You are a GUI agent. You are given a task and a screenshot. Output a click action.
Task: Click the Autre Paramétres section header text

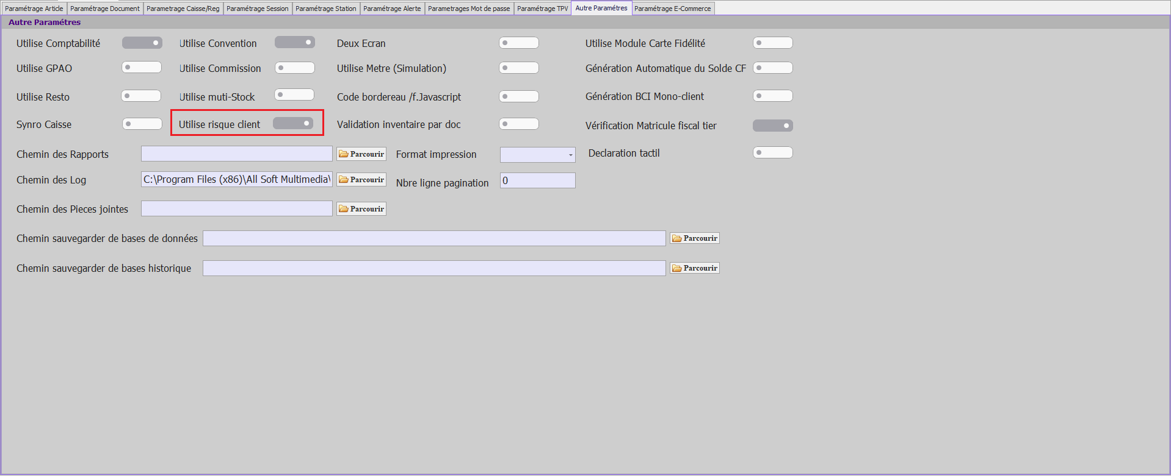[45, 22]
